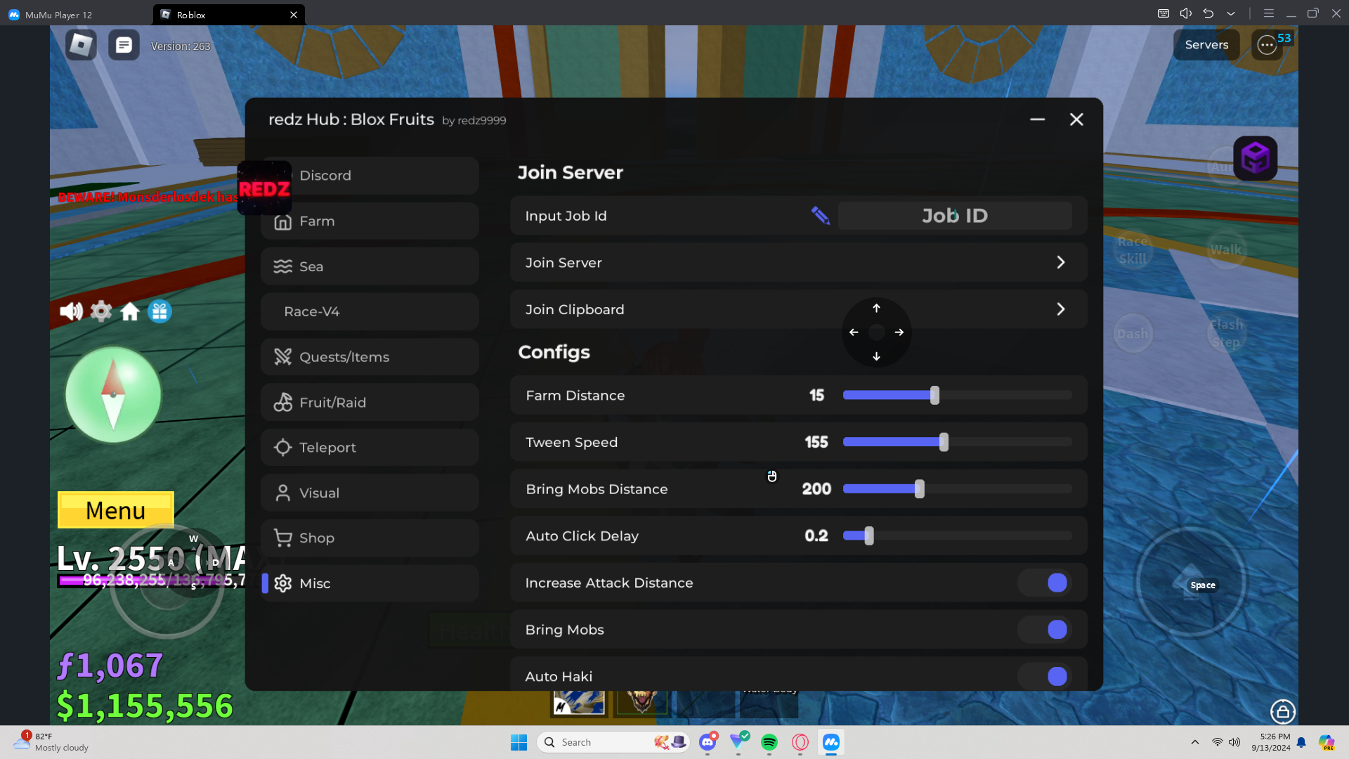Open the MuMu hamburger menu
Screen dimensions: 1349x759
(x=1269, y=13)
